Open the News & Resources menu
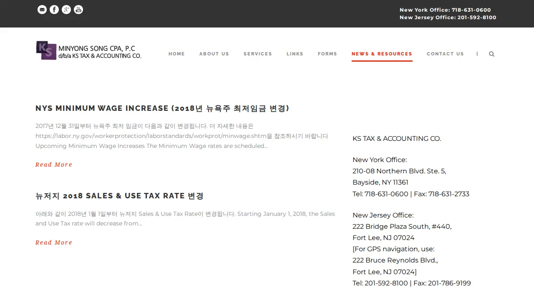Viewport: 534px width, 300px height. tap(382, 54)
